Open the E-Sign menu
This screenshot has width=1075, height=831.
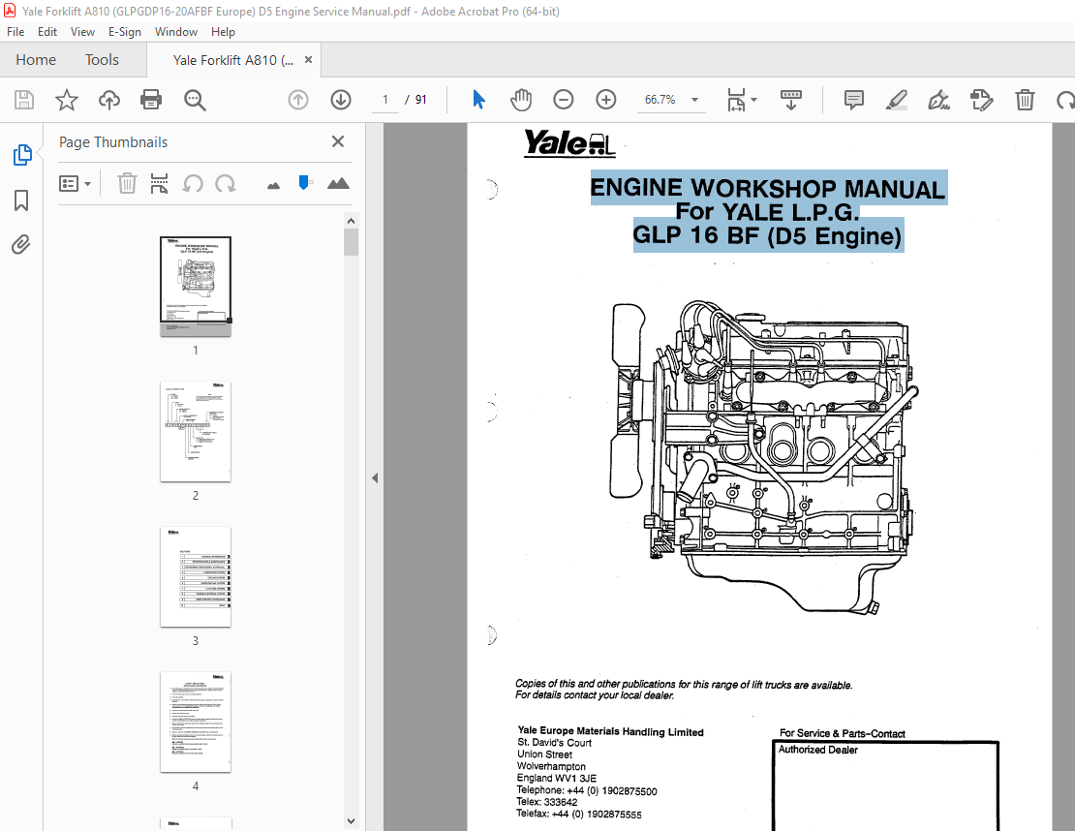[124, 32]
